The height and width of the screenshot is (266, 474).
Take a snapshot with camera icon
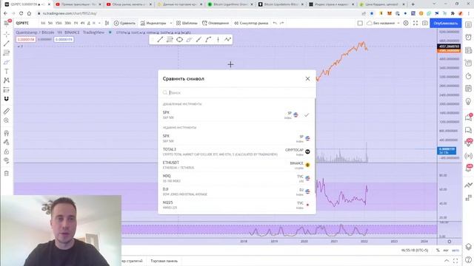point(424,23)
